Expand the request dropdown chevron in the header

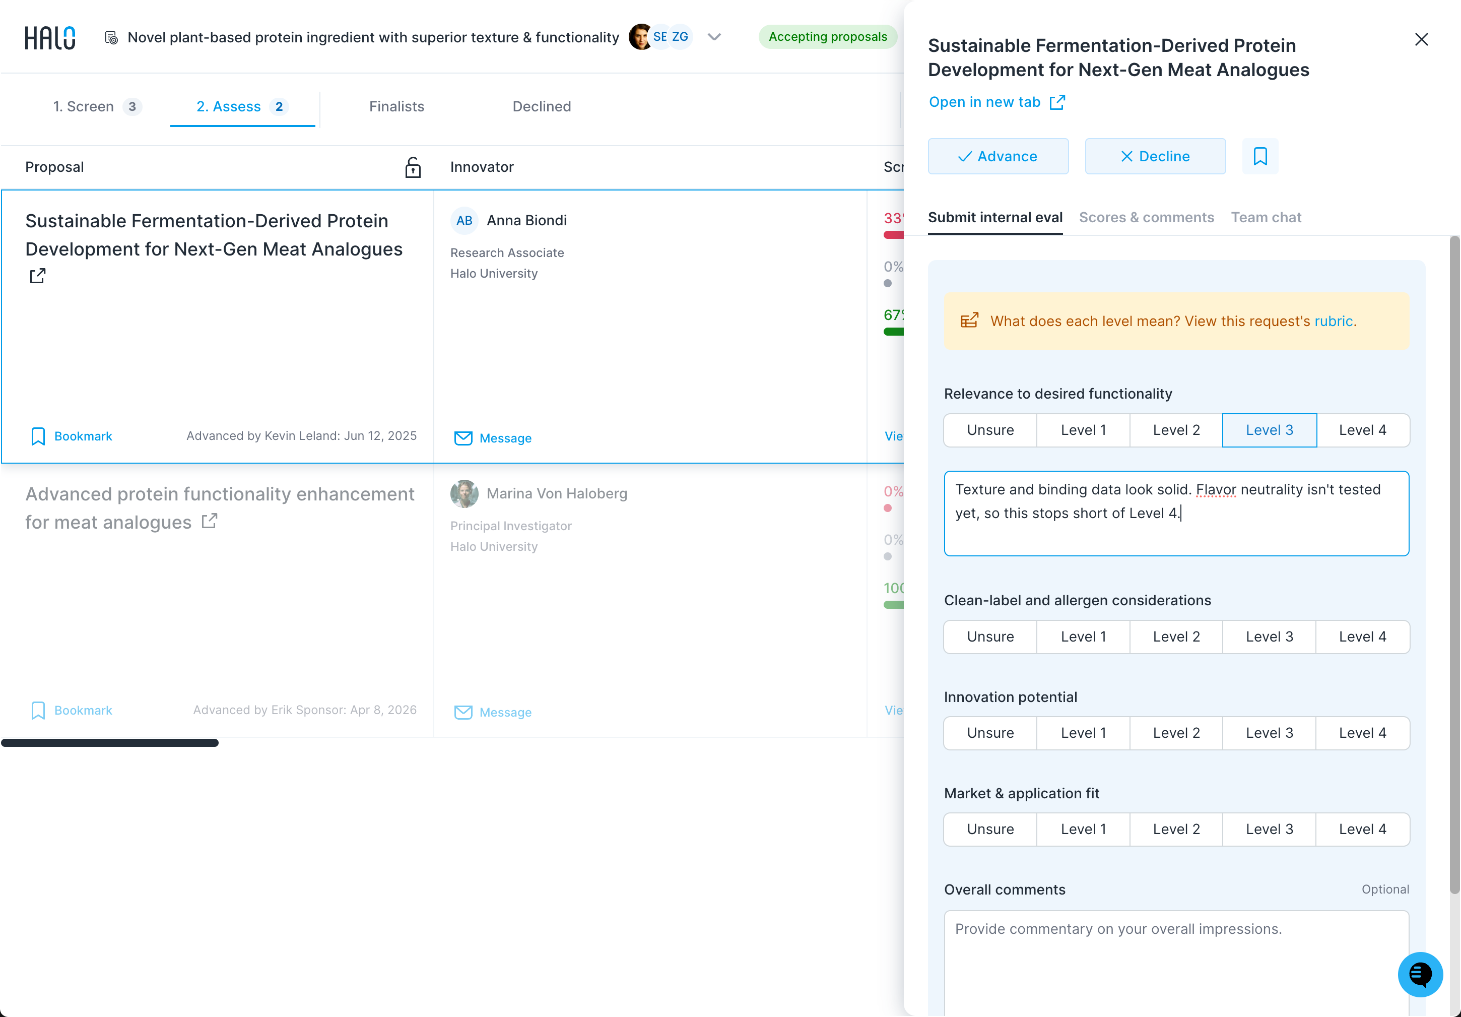click(x=714, y=37)
